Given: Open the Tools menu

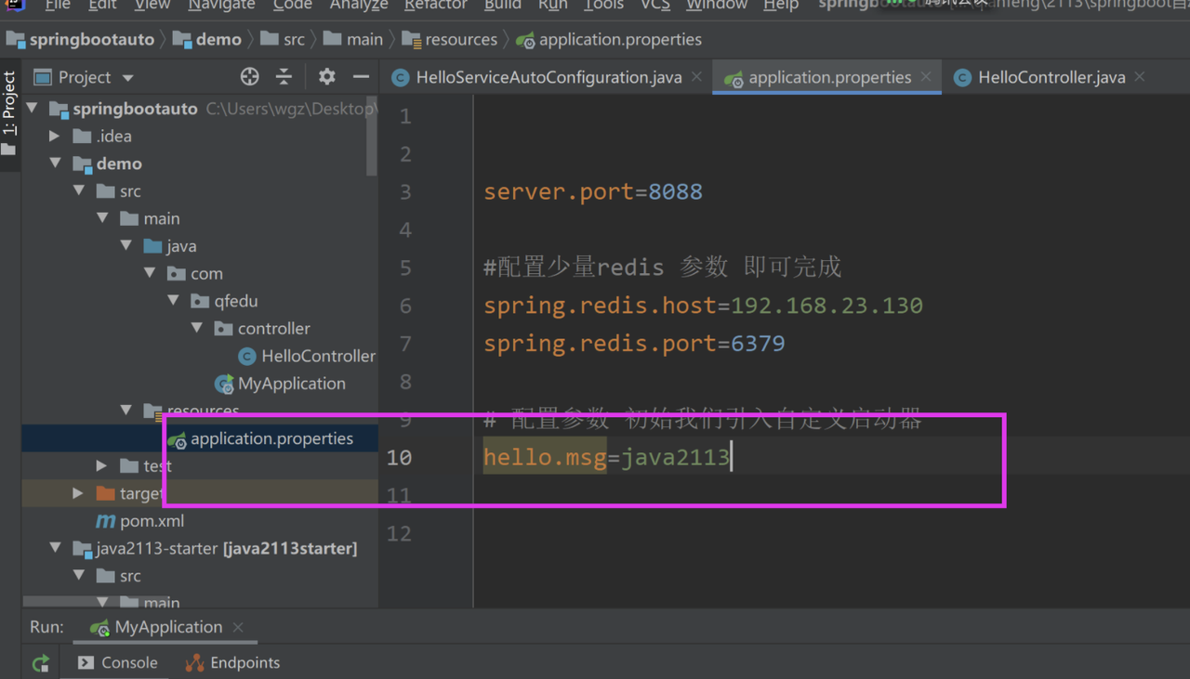Looking at the screenshot, I should [603, 5].
